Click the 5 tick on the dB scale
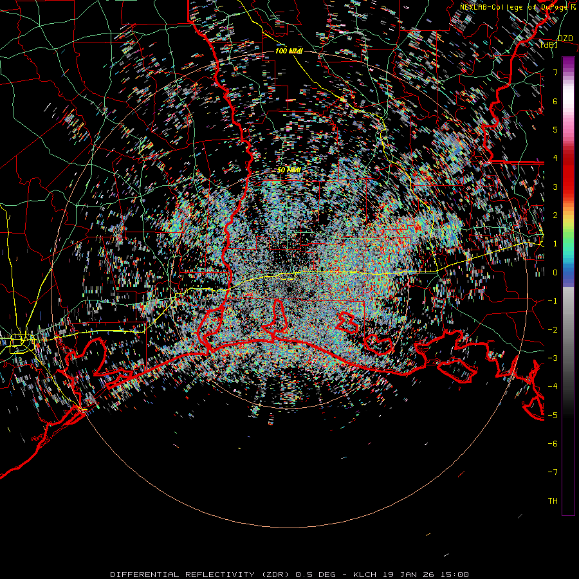This screenshot has height=579, width=579. 555,129
